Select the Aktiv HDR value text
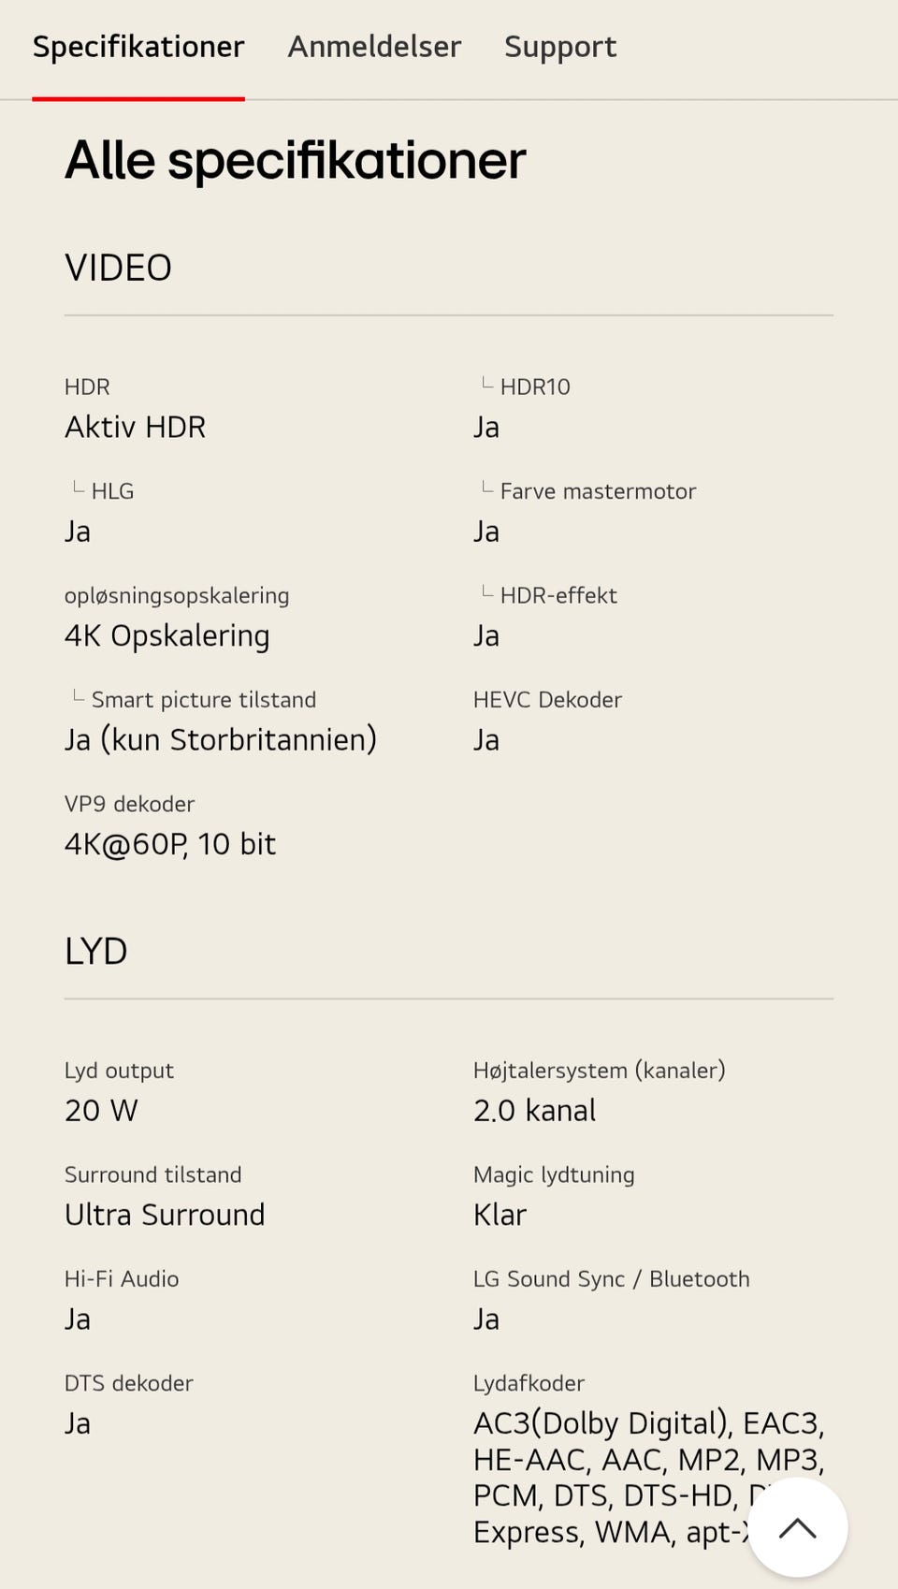 pyautogui.click(x=135, y=427)
